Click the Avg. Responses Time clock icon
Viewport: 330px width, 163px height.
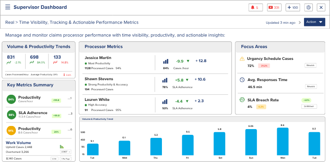tap(242, 80)
